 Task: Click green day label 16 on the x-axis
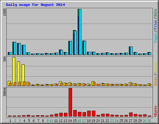[x=79, y=121]
